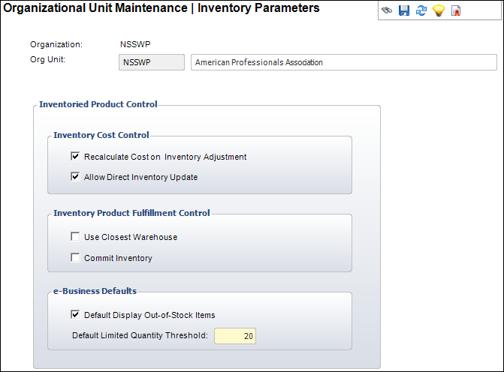This screenshot has width=504, height=372.
Task: Click the Inventoried Product Control group title
Action: 98,104
